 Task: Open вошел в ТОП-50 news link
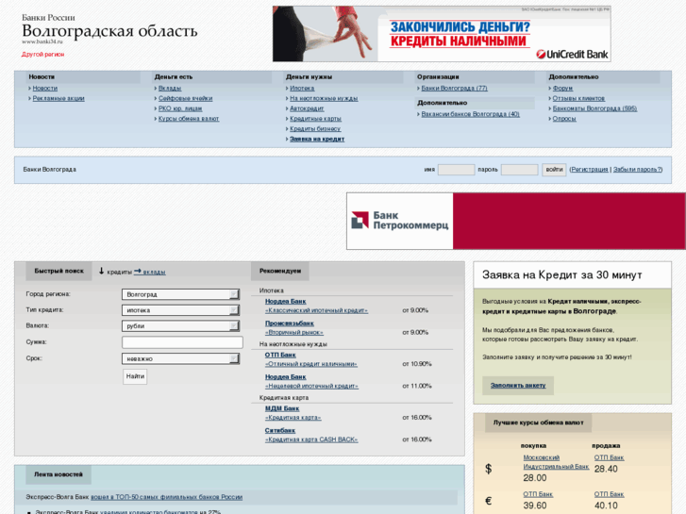[167, 497]
